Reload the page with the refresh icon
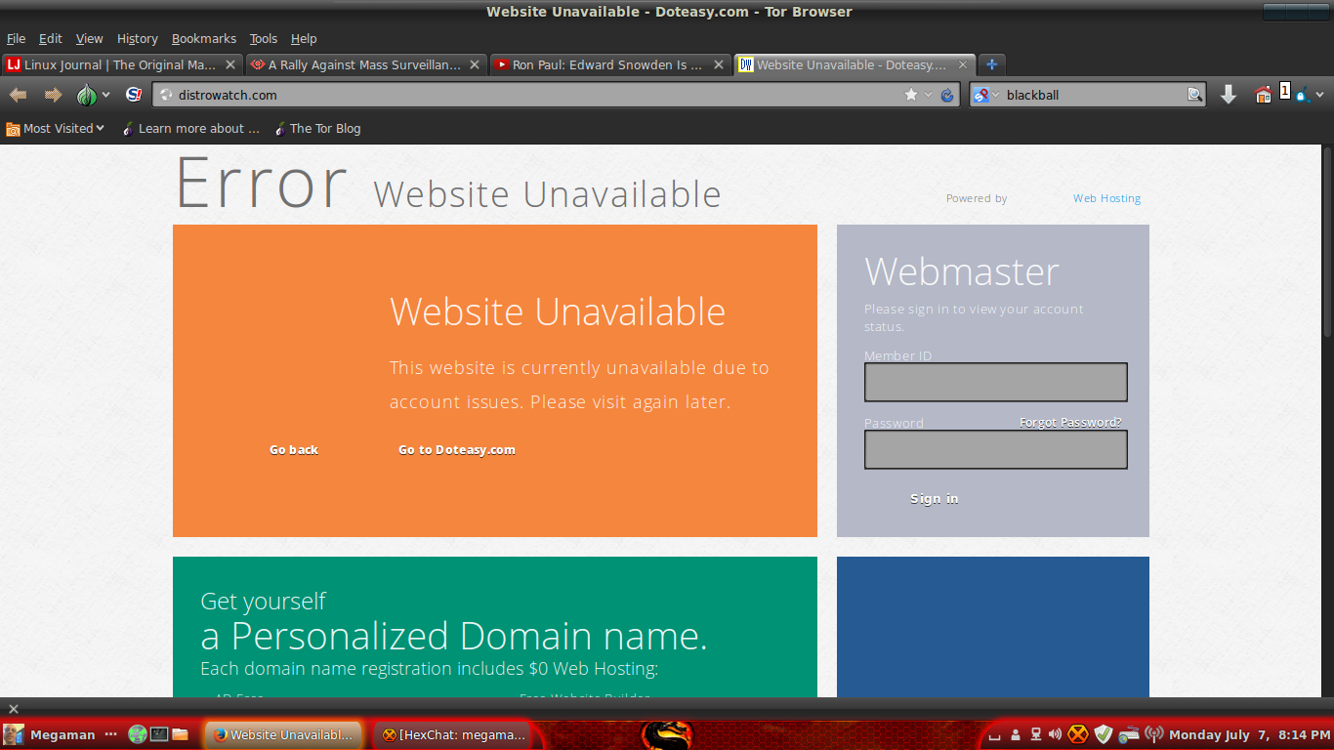1334x750 pixels. (946, 95)
